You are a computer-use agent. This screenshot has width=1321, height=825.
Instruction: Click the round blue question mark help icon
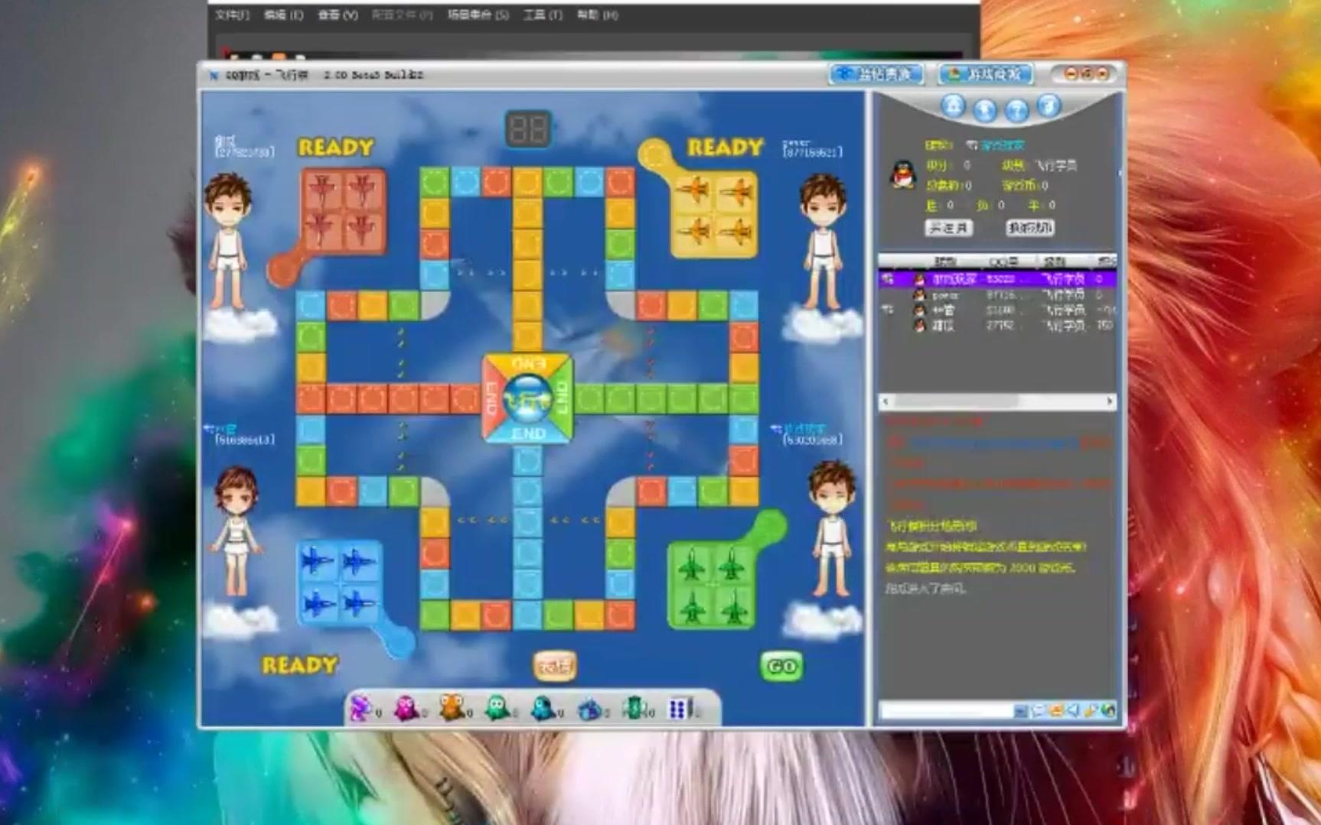coord(1016,111)
